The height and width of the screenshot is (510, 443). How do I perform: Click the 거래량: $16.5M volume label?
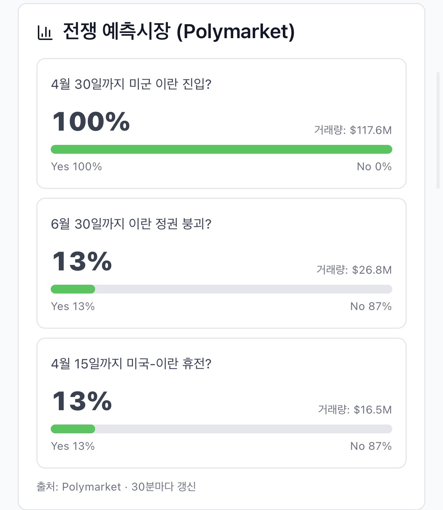point(354,410)
